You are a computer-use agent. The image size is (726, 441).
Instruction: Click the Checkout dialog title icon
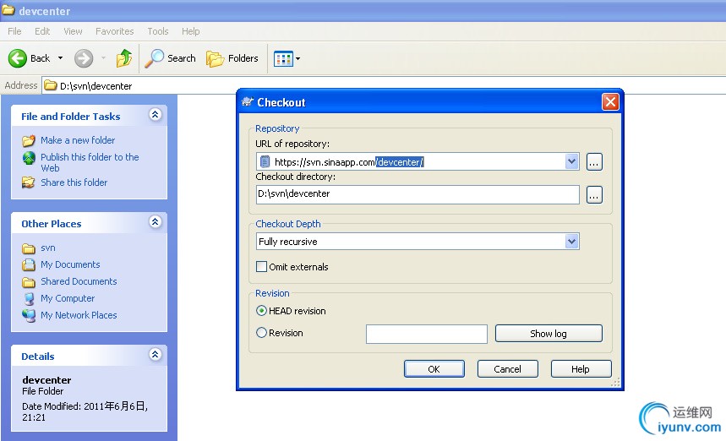[248, 101]
